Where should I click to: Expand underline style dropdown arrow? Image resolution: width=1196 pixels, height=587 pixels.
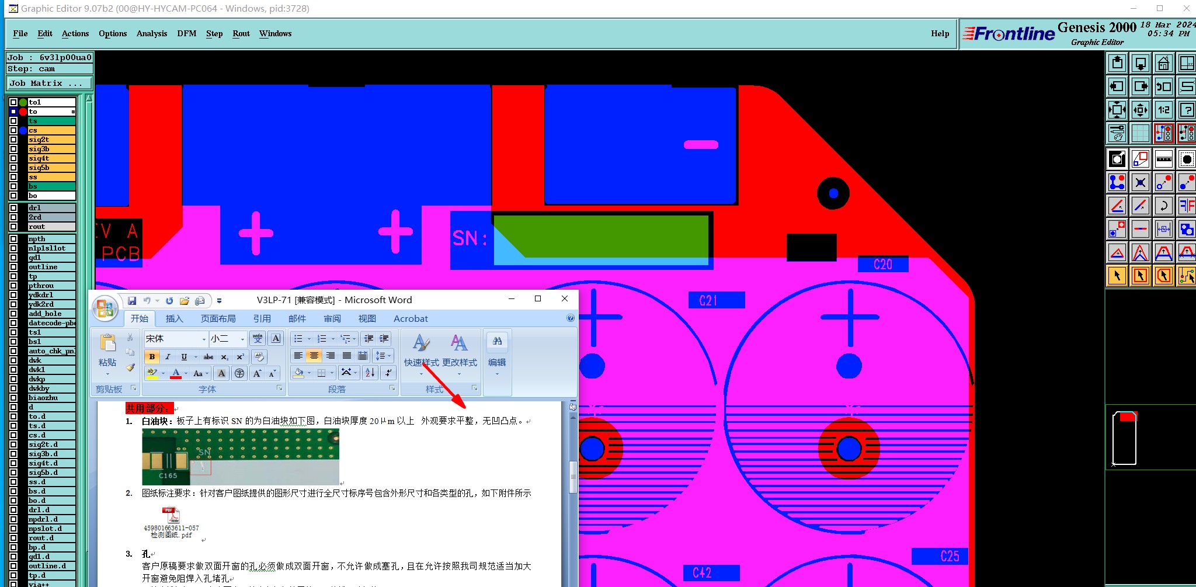point(196,357)
